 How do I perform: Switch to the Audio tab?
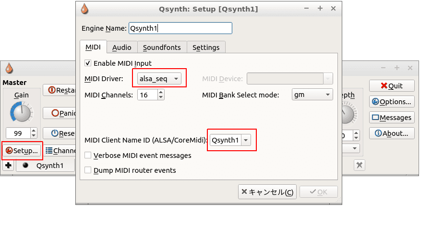click(x=122, y=47)
